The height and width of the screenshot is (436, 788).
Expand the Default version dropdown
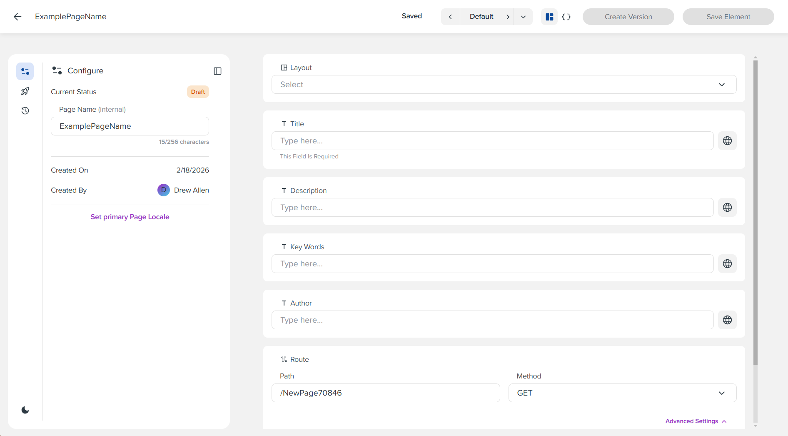(523, 17)
